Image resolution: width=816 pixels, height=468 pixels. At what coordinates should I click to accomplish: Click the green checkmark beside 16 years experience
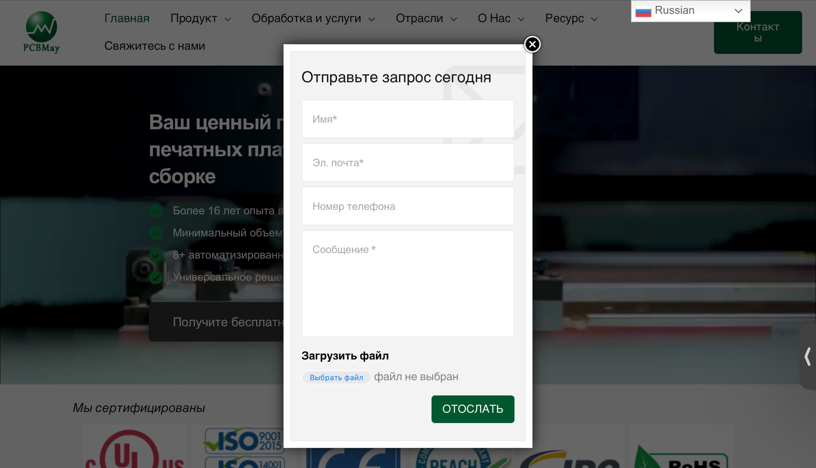tap(156, 211)
